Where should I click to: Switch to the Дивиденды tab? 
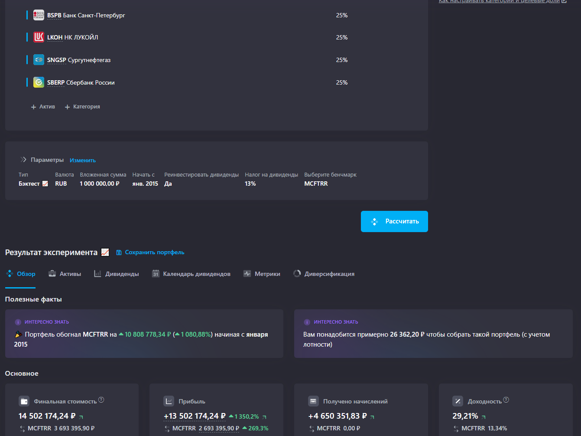tap(117, 274)
